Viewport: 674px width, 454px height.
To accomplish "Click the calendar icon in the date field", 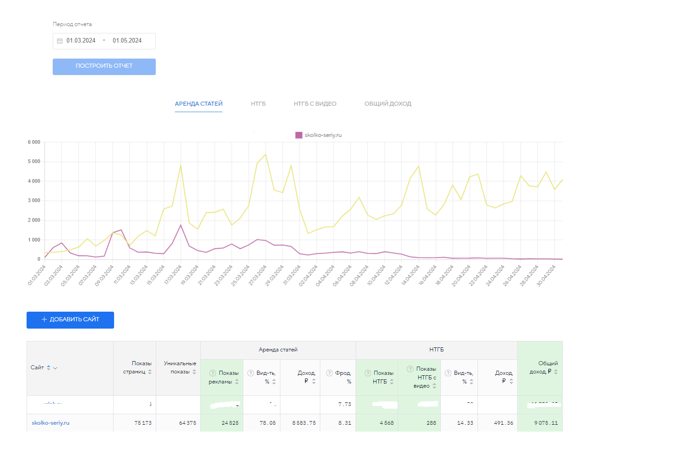I will point(60,41).
